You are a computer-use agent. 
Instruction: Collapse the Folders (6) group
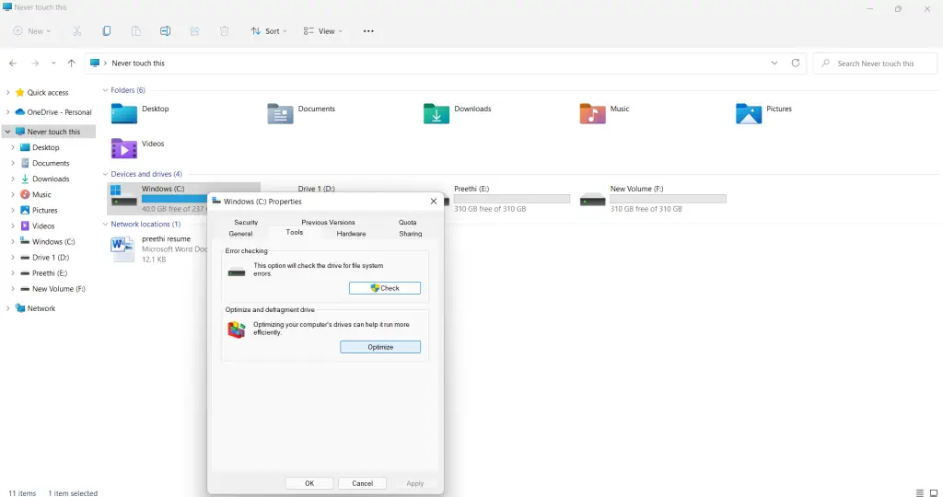105,90
